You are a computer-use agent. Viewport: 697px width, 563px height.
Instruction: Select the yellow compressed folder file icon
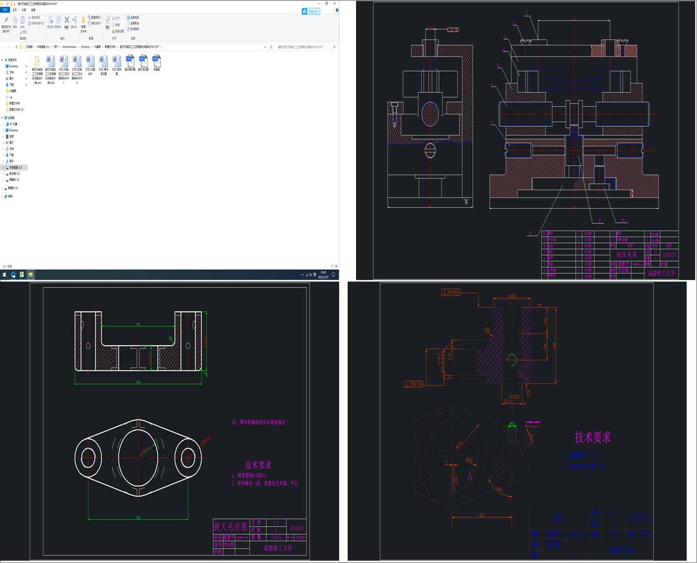[x=37, y=61]
